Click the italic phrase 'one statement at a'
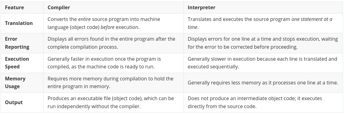The width and height of the screenshot is (344, 114). click(x=312, y=19)
